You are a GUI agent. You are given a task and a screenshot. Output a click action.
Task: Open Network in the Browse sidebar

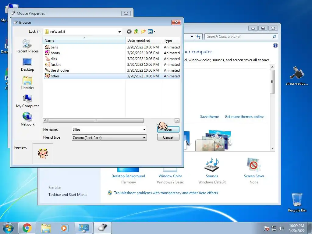point(27,119)
